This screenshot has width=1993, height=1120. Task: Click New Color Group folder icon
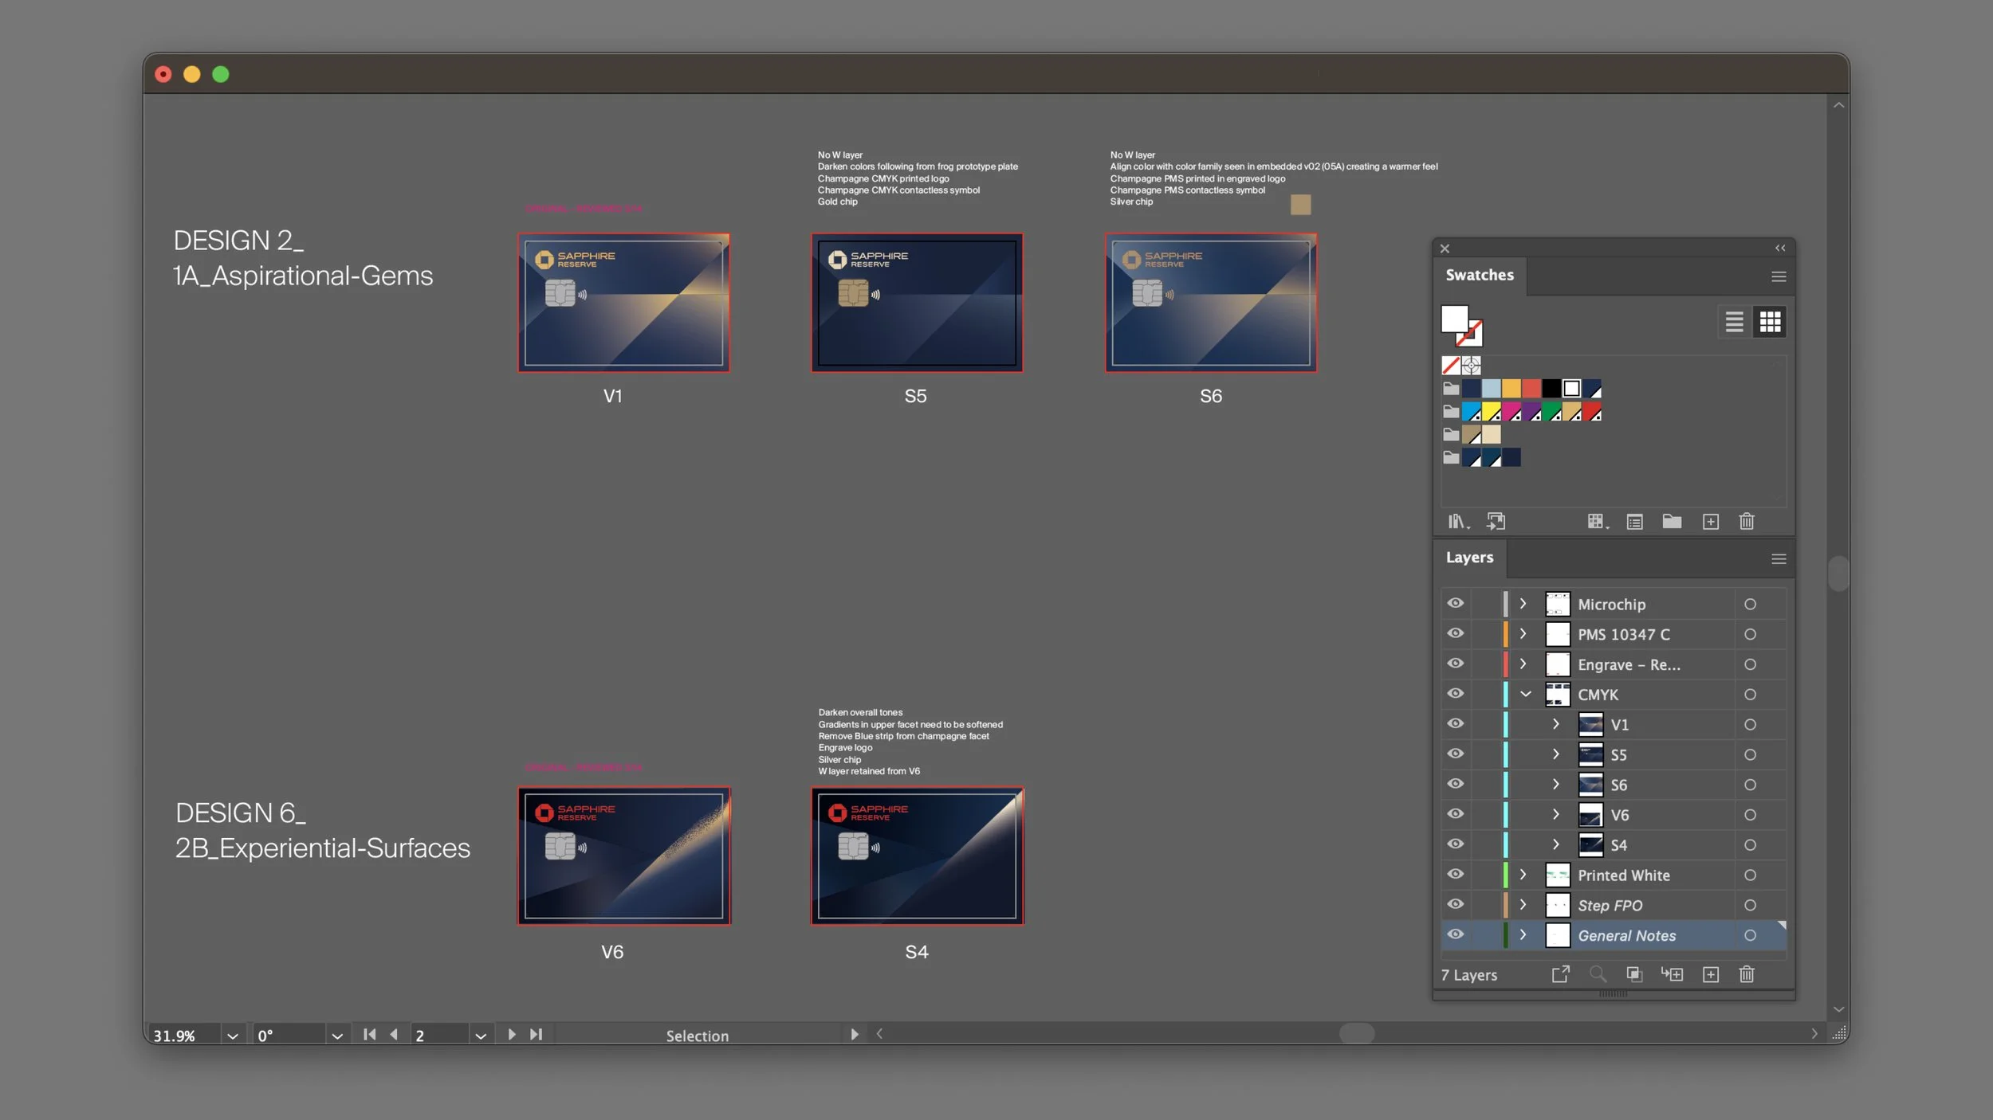pos(1672,522)
